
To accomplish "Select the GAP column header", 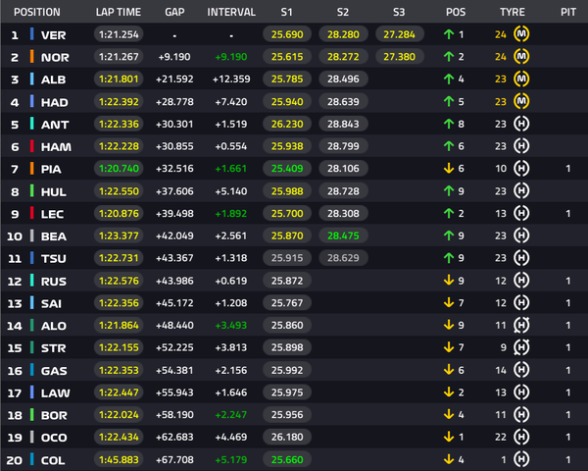I will point(174,12).
